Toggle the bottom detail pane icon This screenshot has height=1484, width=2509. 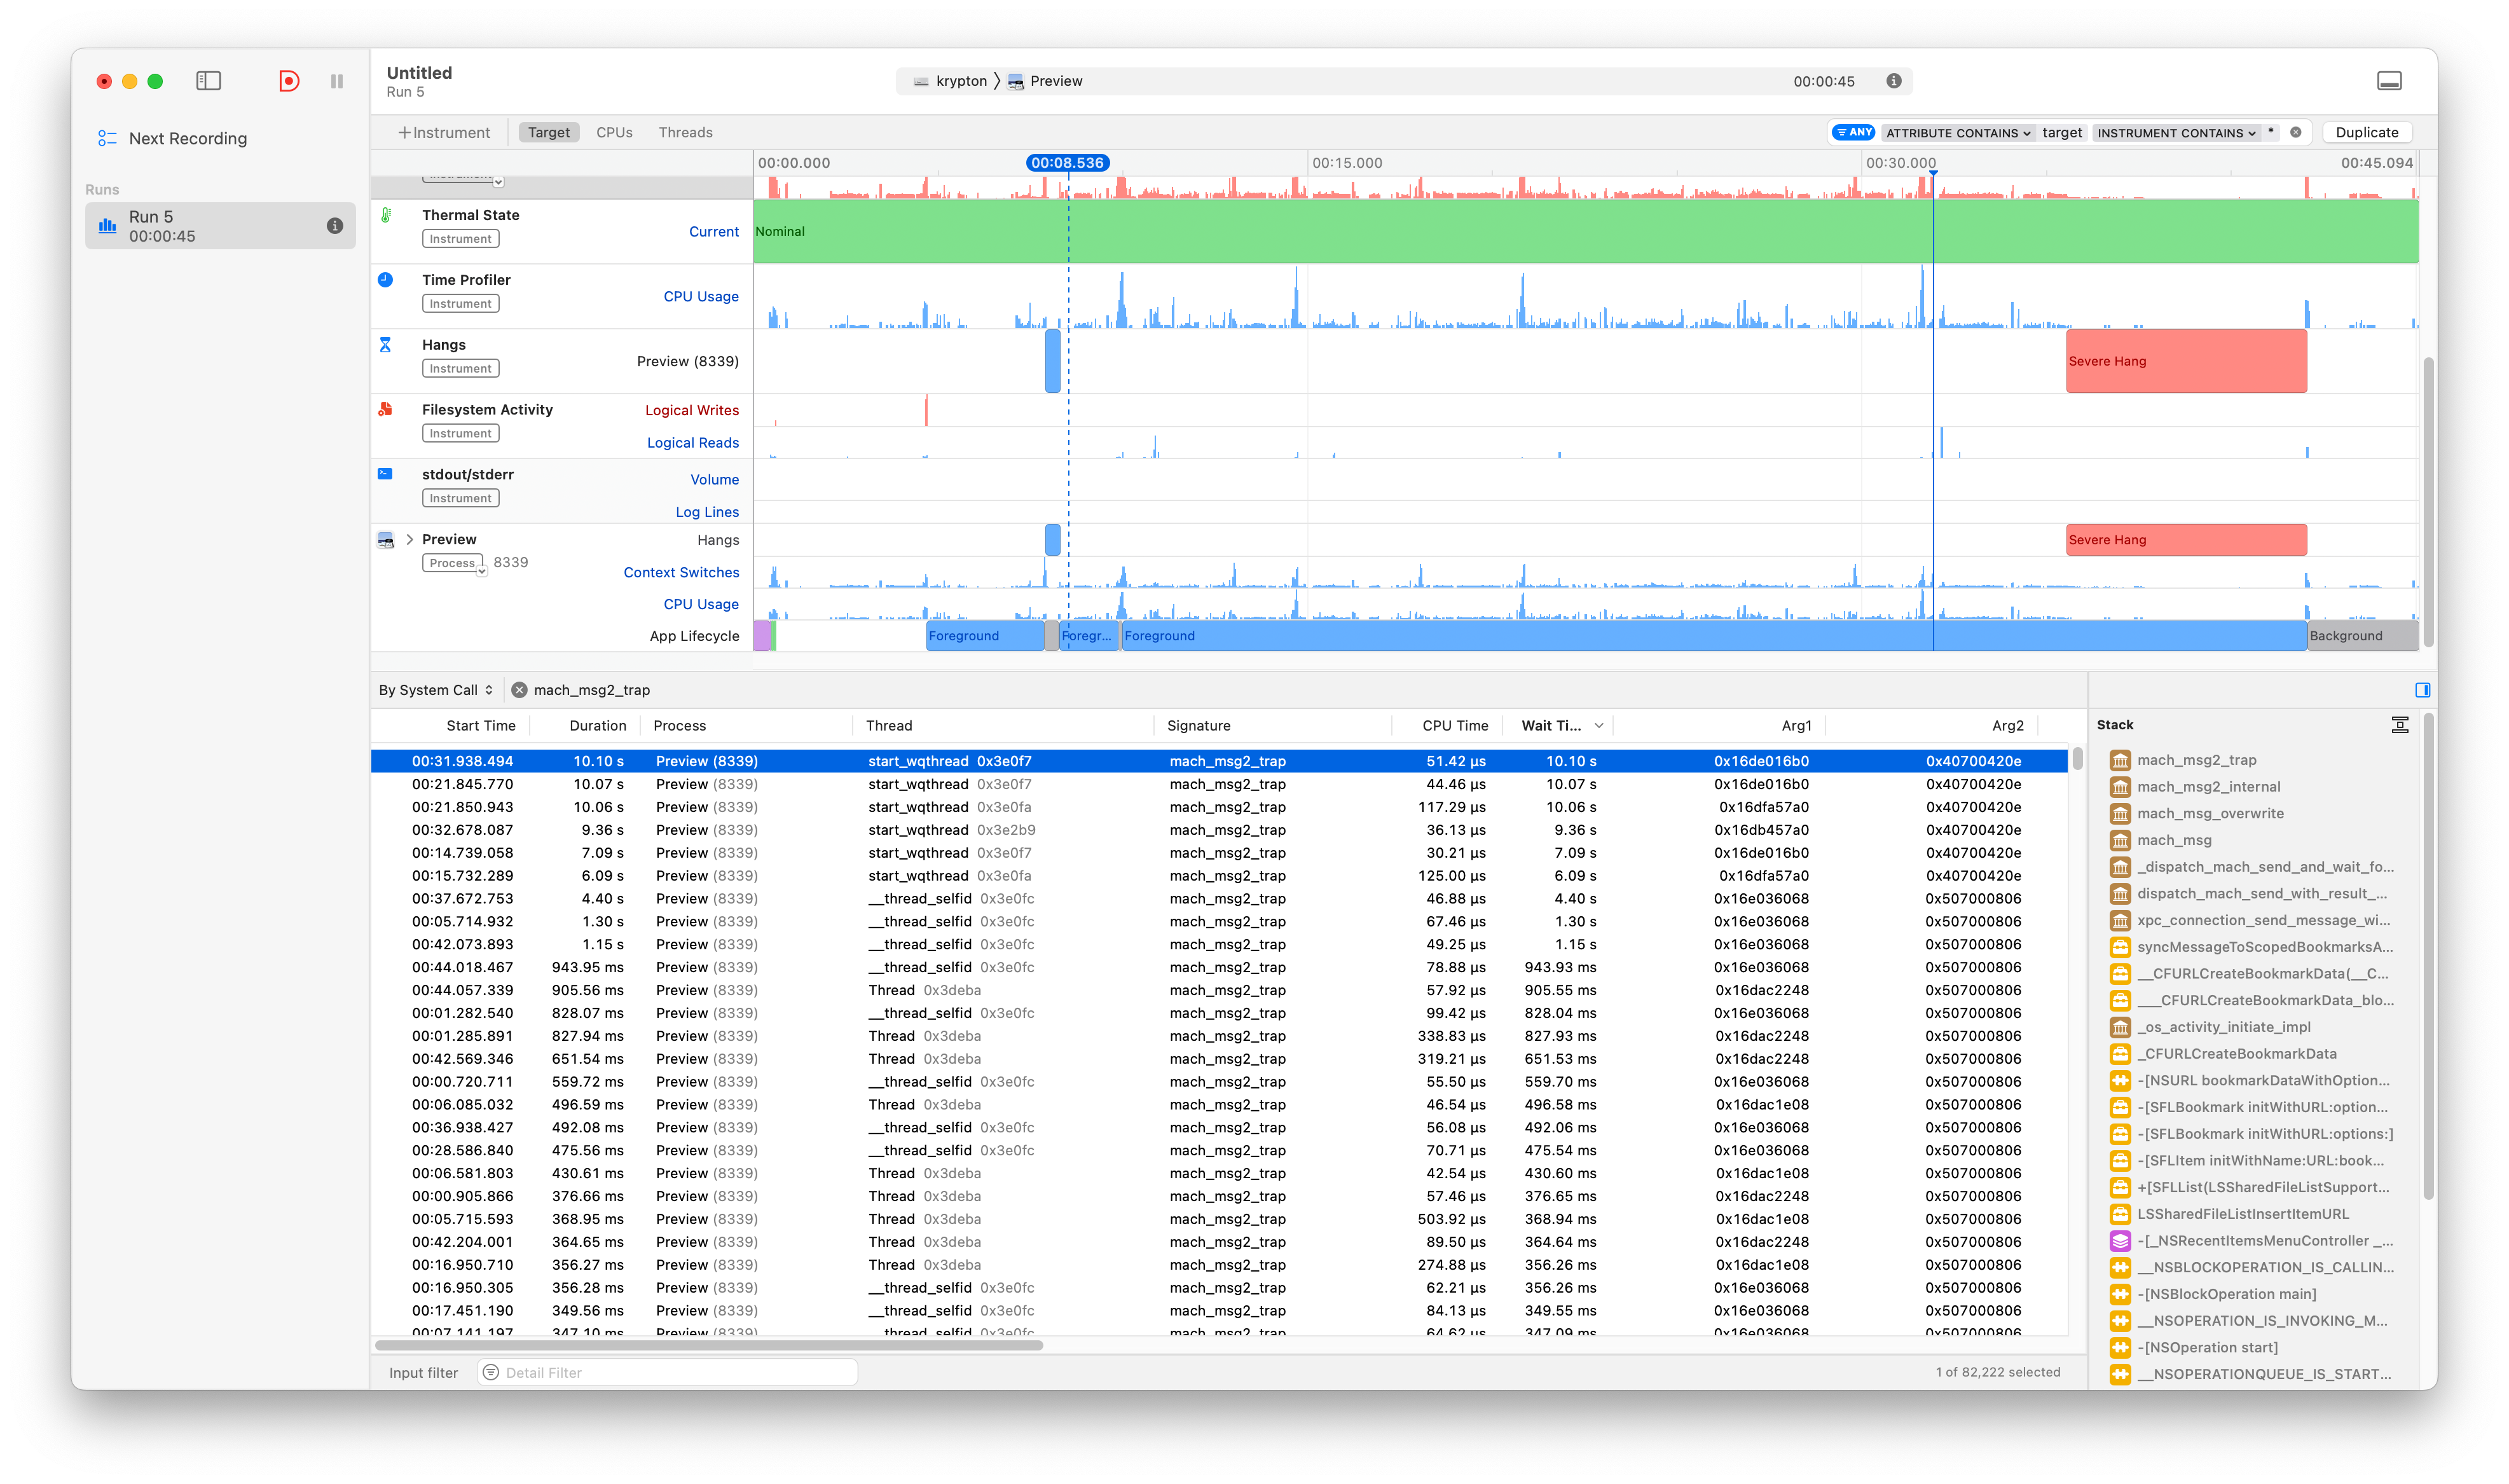coord(2389,81)
